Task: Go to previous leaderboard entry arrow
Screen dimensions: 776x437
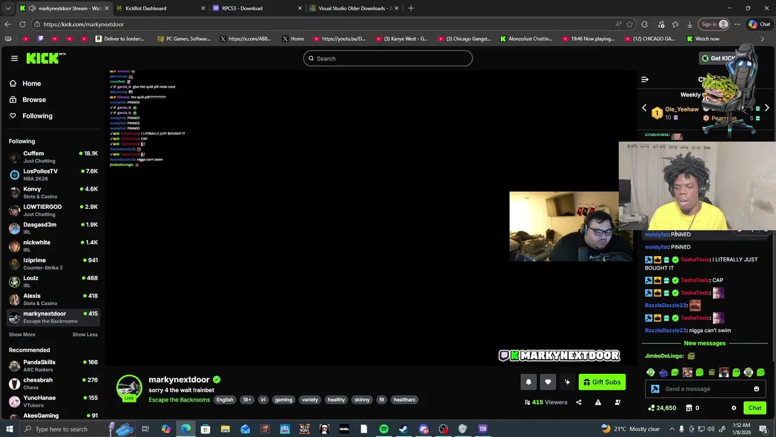Action: click(644, 108)
